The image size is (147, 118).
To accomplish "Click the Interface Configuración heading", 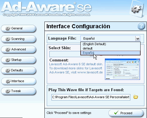I will [78, 26].
